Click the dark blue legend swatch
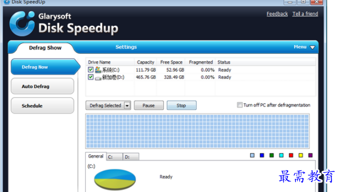This screenshot has height=192, width=339. tap(262, 155)
